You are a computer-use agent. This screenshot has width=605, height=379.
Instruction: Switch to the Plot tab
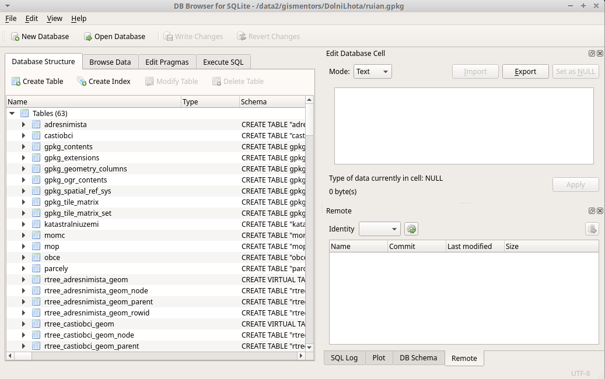(x=379, y=358)
